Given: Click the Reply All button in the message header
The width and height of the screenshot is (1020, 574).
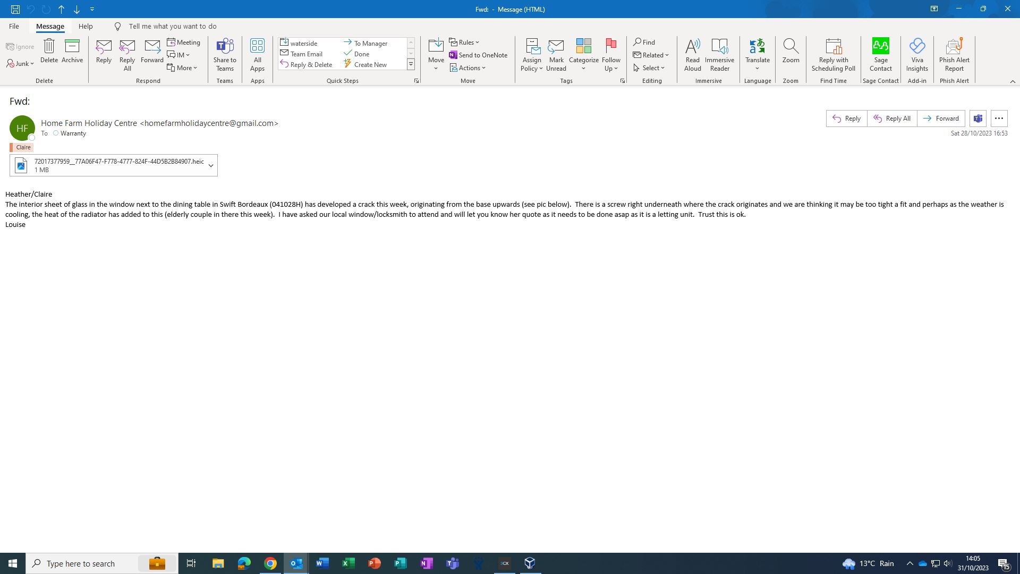Looking at the screenshot, I should (x=892, y=119).
